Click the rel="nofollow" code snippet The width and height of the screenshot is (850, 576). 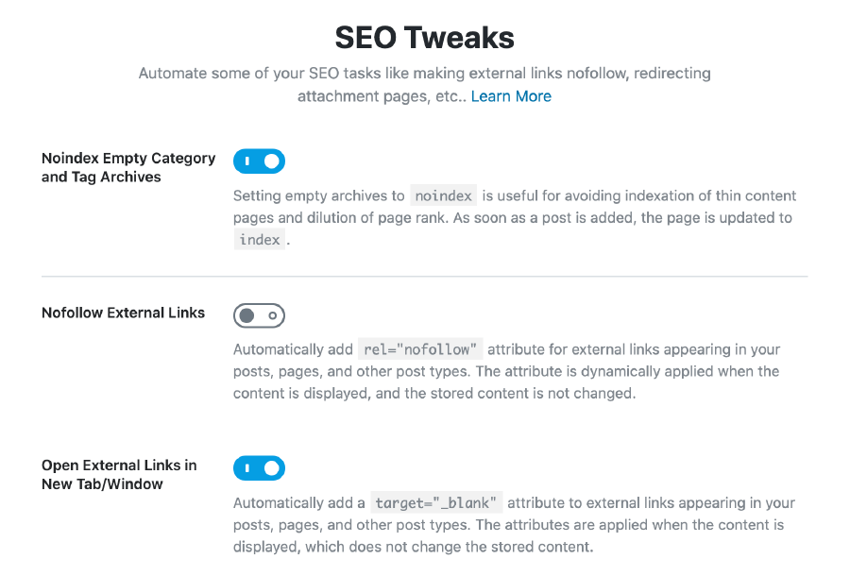pos(419,348)
